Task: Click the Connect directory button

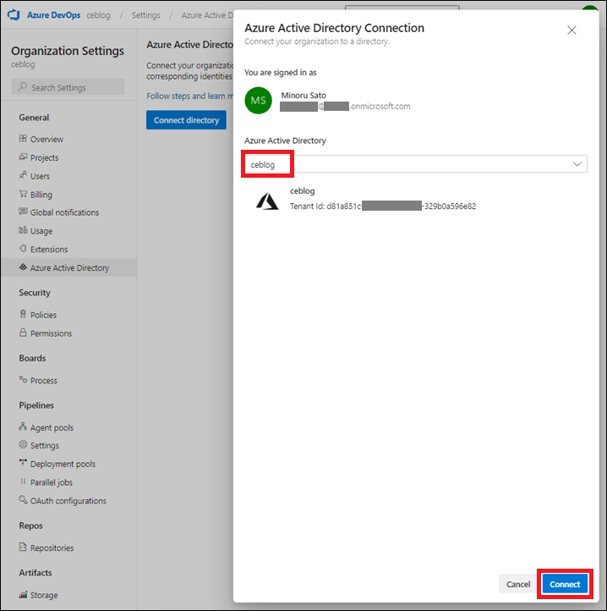Action: (186, 120)
